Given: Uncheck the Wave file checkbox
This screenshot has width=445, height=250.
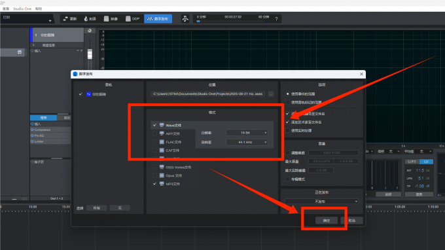Looking at the screenshot, I should [154, 125].
